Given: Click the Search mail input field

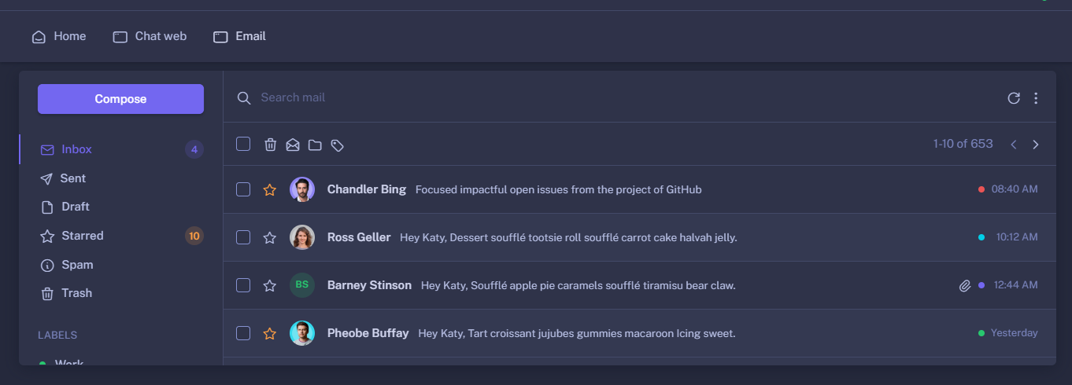Looking at the screenshot, I should pyautogui.click(x=551, y=97).
